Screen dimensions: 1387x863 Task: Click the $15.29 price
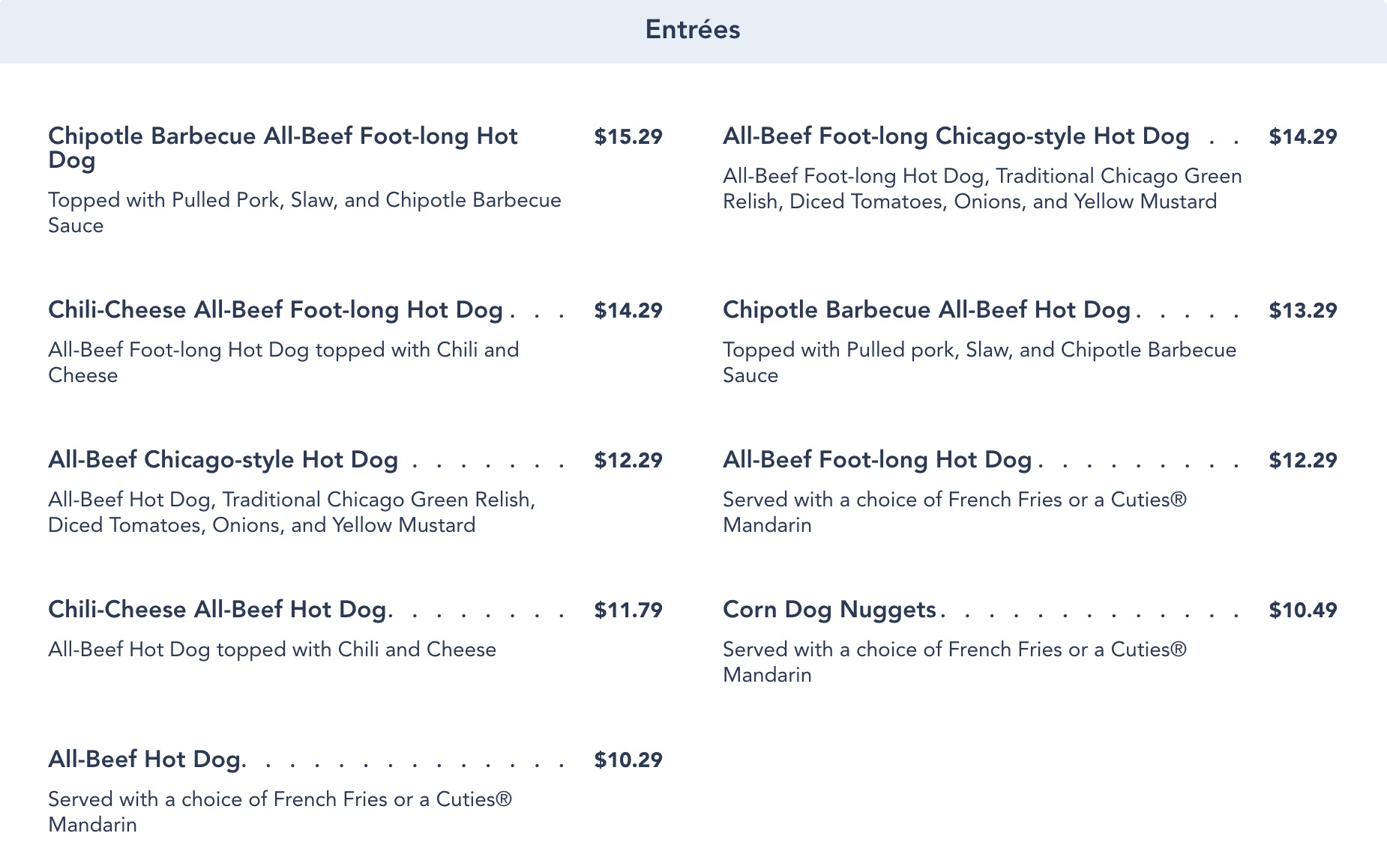click(628, 136)
